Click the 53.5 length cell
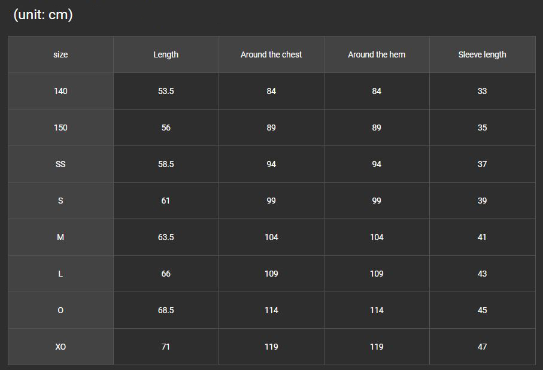Viewport: 543px width, 370px height. point(166,91)
